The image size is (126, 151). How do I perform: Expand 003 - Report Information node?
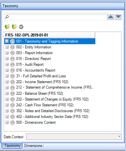(7, 53)
